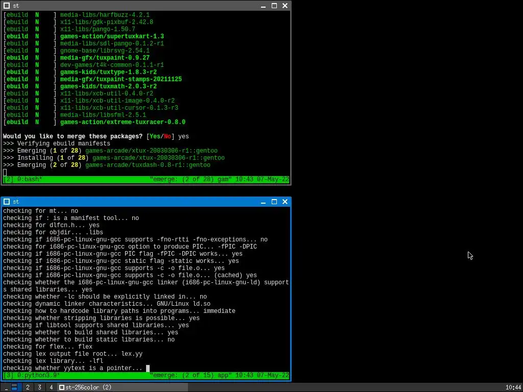Click the top window's title bar text 'st'
This screenshot has height=392, width=523.
(x=16, y=6)
